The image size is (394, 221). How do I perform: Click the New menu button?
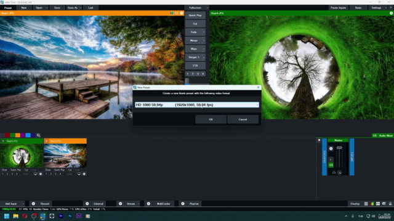[x=24, y=8]
